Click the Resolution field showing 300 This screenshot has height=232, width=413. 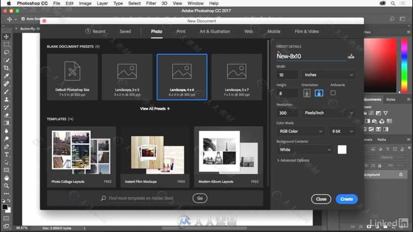pos(288,113)
